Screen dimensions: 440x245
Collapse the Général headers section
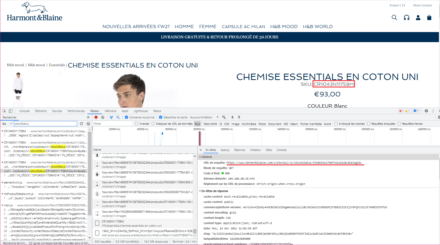(200, 157)
